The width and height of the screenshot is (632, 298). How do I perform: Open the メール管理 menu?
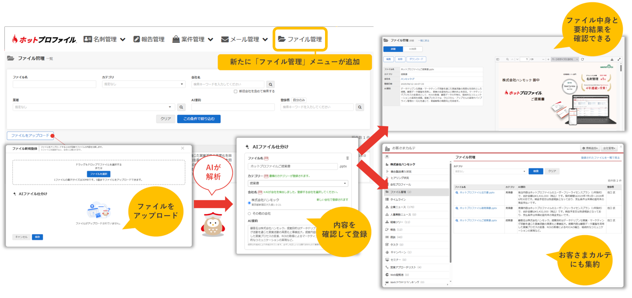pos(244,39)
